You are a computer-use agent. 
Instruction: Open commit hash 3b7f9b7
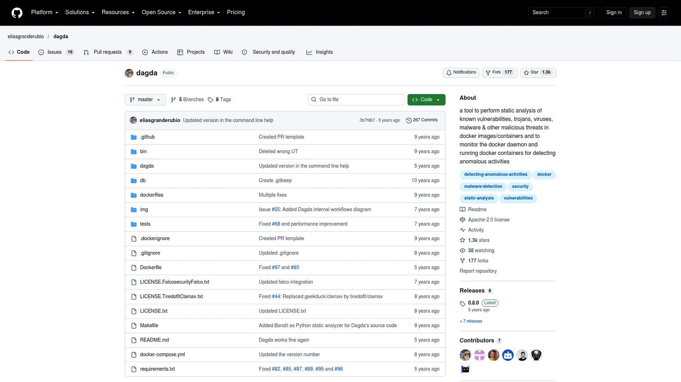click(367, 120)
